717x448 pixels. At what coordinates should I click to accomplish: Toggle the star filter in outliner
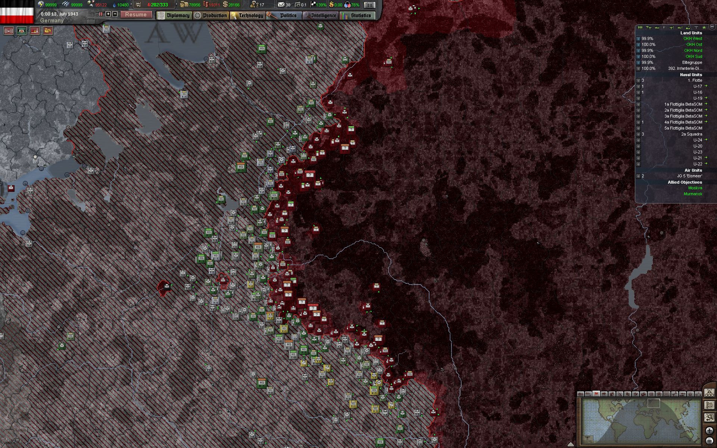point(704,27)
